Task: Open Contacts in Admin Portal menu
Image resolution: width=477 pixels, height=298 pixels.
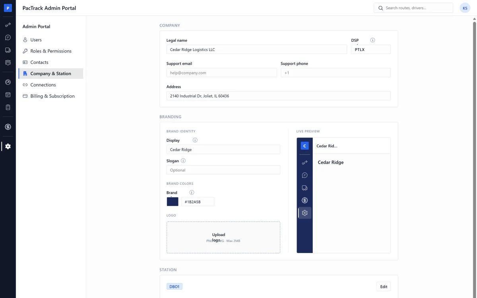Action: pyautogui.click(x=51, y=62)
